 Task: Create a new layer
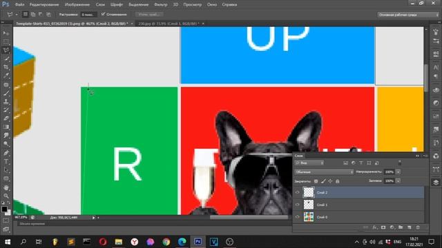(410, 227)
